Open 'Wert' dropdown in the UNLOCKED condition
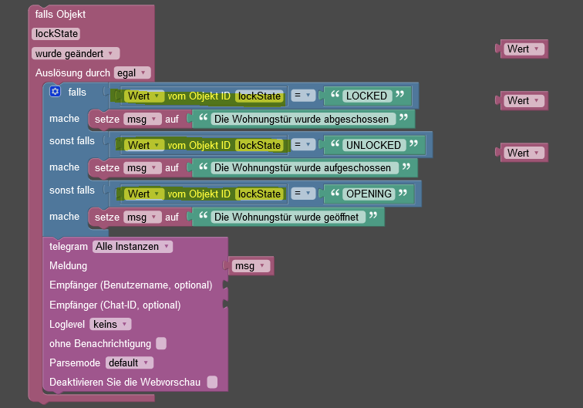Viewport: 583px width, 408px height. click(x=144, y=145)
